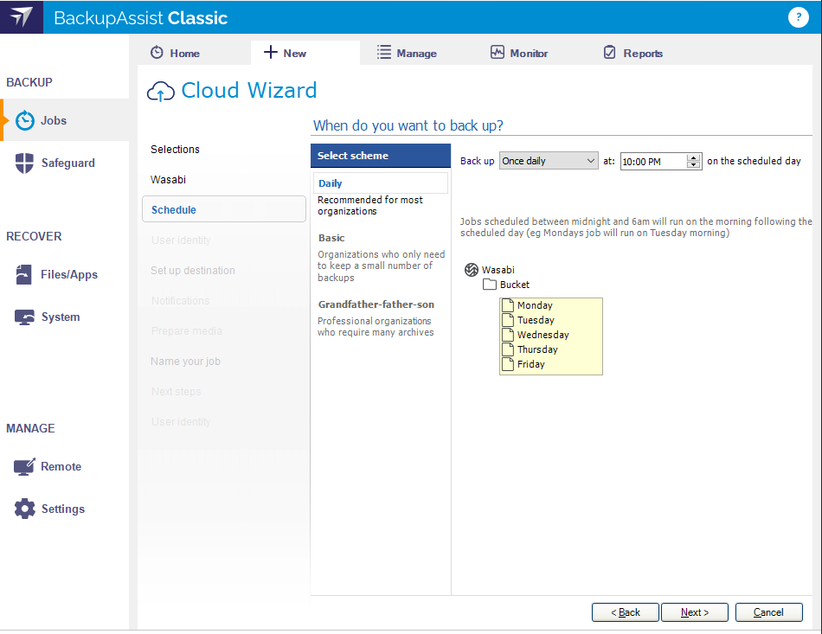Switch to the Monitor tab
The height and width of the screenshot is (634, 822).
point(519,54)
